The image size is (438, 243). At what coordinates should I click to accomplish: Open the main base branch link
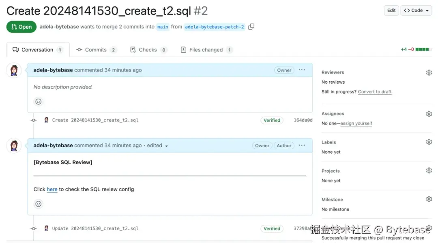163,27
